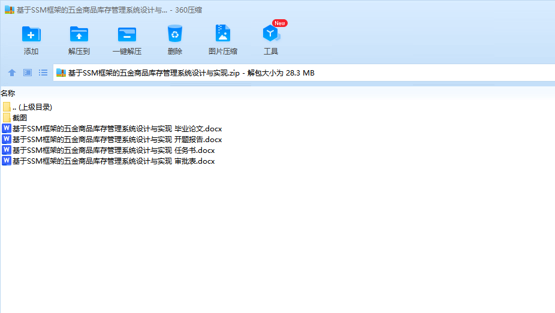Switch to icon view mode button
Screen dimensions: 555x313
point(27,73)
